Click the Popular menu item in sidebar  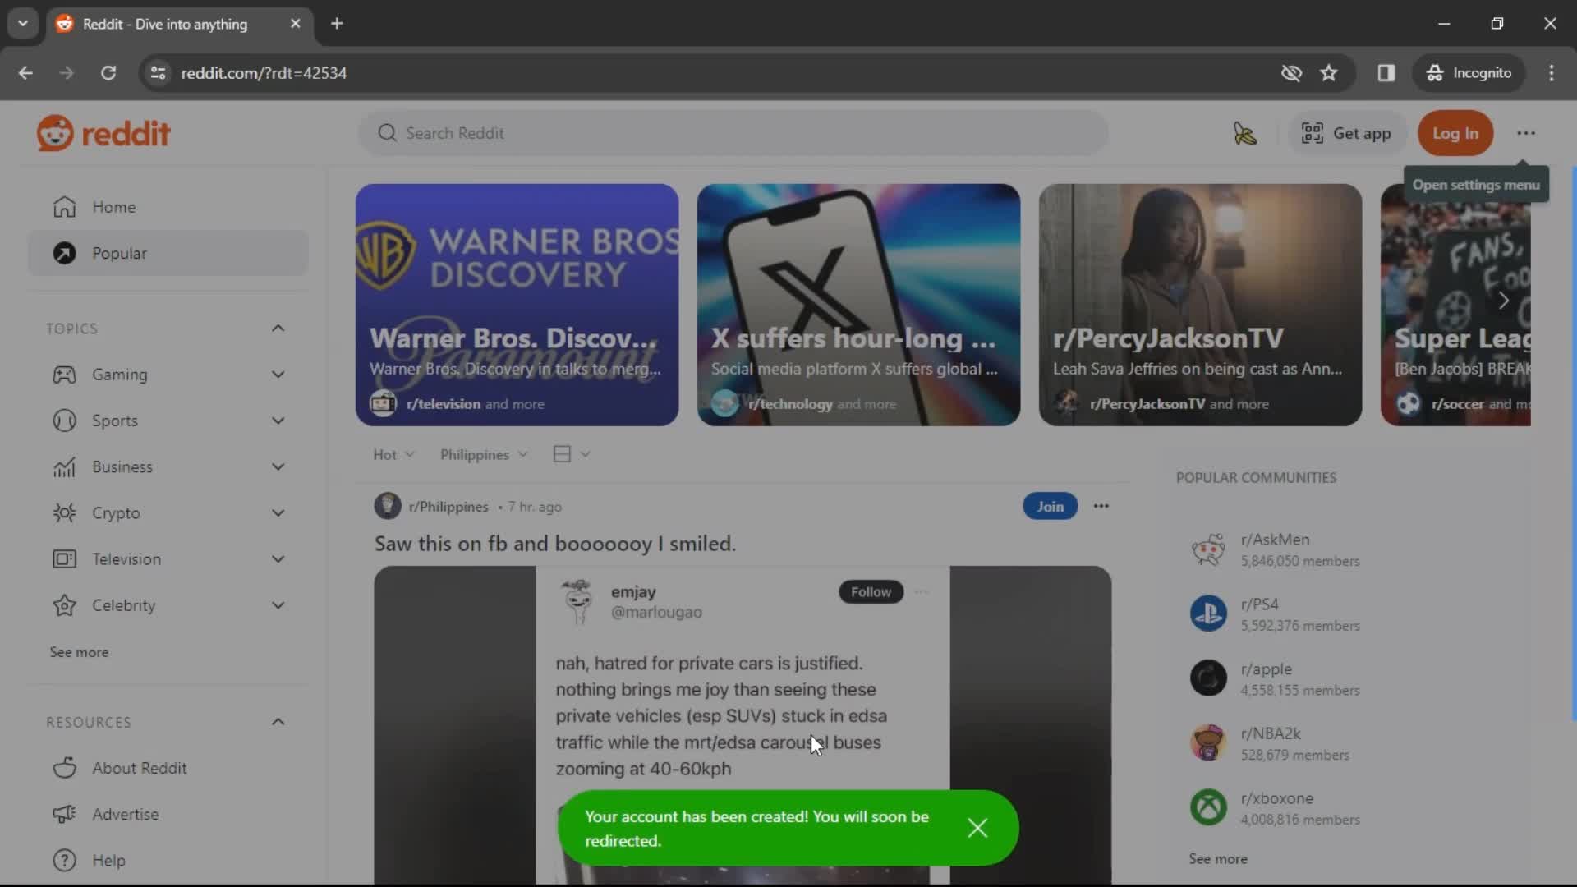pyautogui.click(x=119, y=252)
